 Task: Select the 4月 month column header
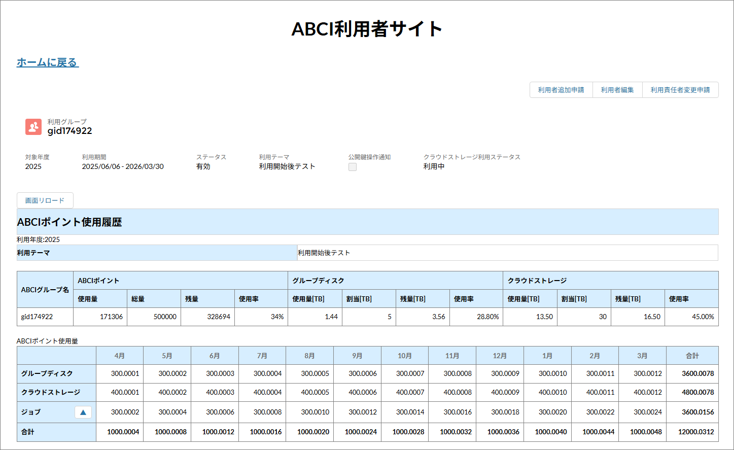click(x=120, y=356)
